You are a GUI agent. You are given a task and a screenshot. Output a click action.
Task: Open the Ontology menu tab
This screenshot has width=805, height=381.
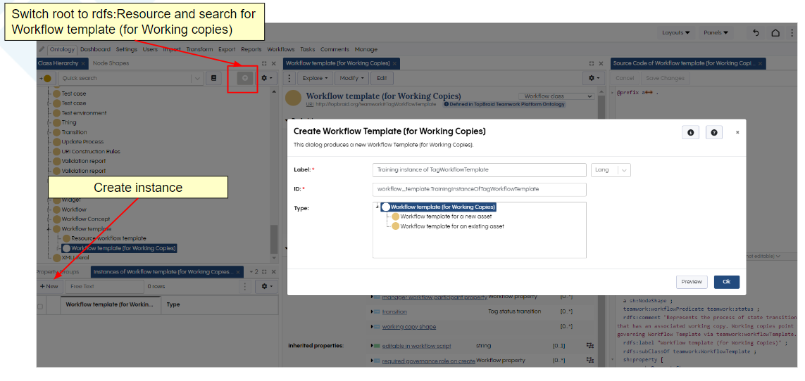[x=62, y=49]
